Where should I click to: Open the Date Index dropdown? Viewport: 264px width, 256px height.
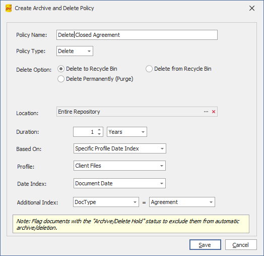pos(119,183)
